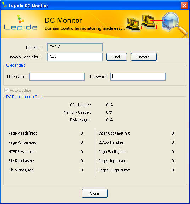
Task: Click the Update button
Action: [144, 57]
